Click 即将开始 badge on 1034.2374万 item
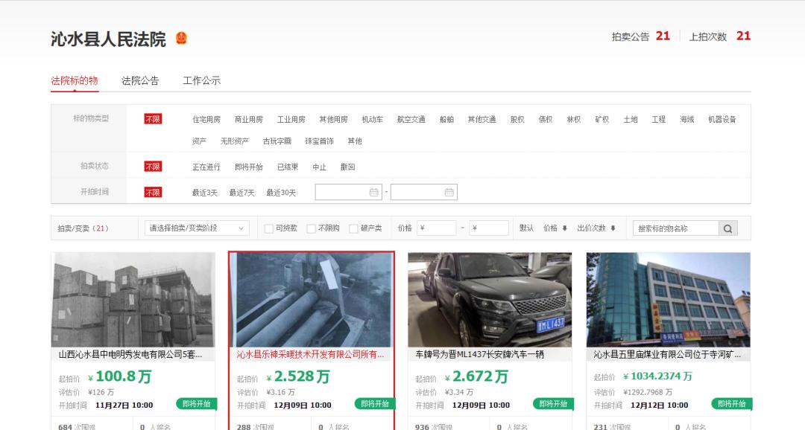The height and width of the screenshot is (430, 805). point(730,404)
